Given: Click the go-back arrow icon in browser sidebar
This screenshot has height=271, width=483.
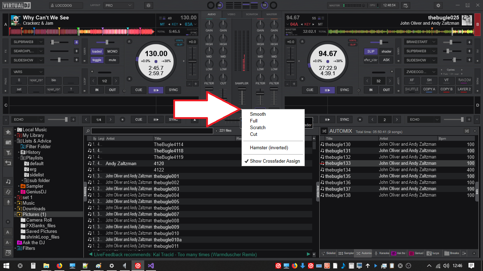Looking at the screenshot, I should tap(8, 163).
